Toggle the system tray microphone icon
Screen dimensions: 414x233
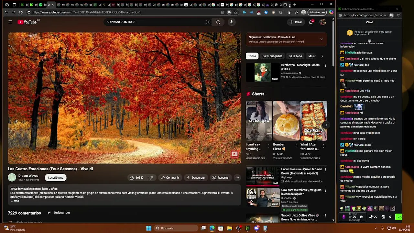(382, 228)
